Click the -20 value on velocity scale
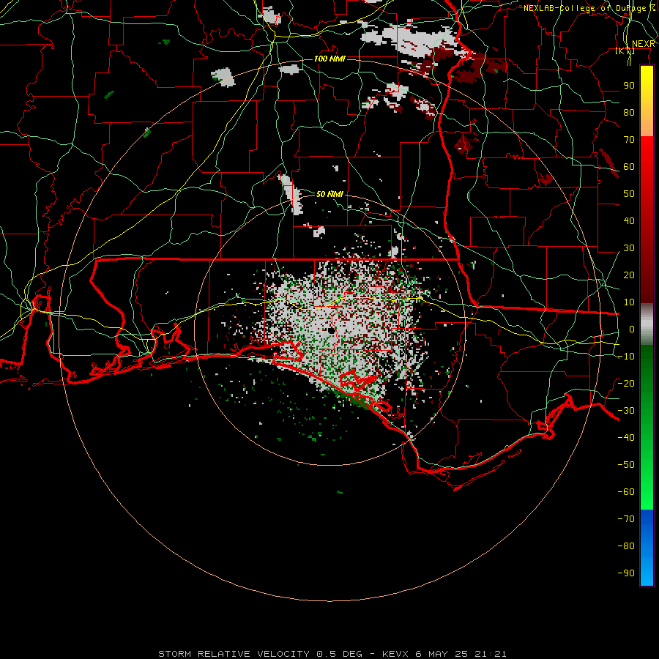659x659 pixels. (x=626, y=383)
